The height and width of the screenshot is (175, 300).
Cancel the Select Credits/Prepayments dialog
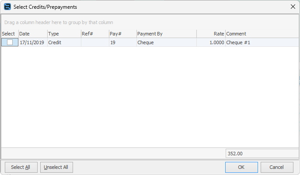[277, 167]
